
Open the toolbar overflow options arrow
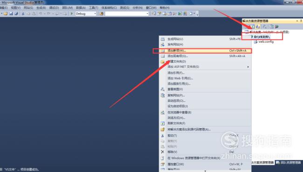click(x=197, y=14)
